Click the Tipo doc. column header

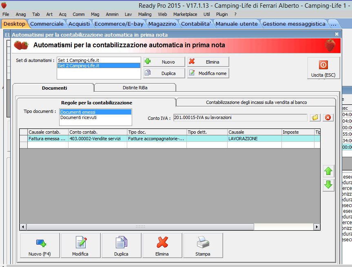[157, 132]
